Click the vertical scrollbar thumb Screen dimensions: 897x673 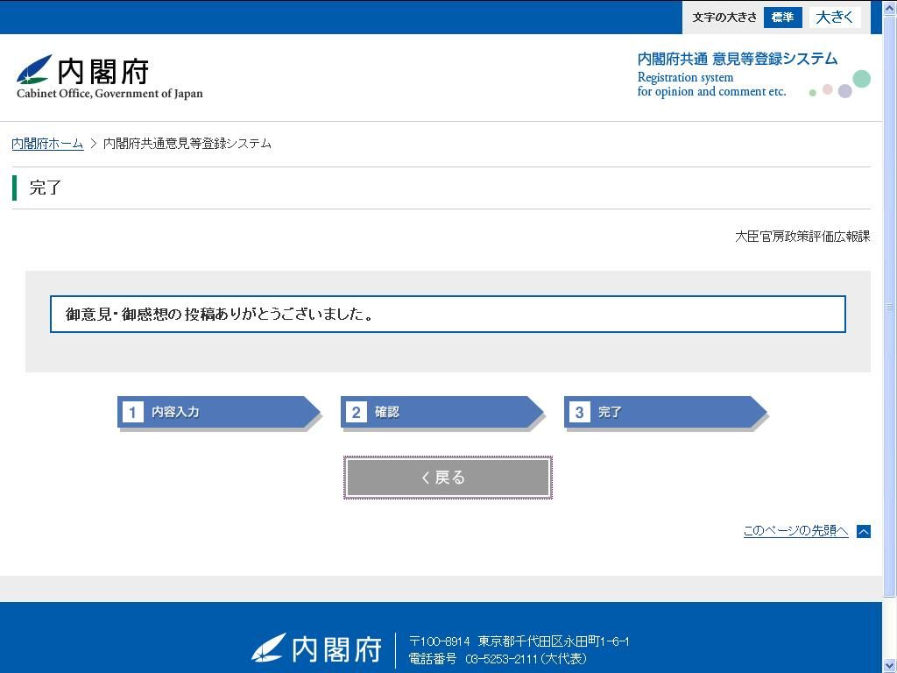pos(890,307)
